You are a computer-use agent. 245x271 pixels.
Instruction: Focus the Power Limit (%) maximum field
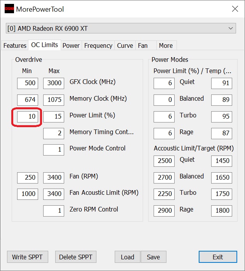(54, 117)
